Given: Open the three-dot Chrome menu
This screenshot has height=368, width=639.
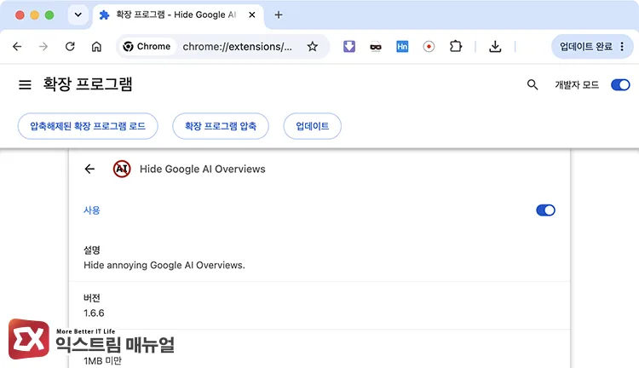Looking at the screenshot, I should click(x=622, y=47).
